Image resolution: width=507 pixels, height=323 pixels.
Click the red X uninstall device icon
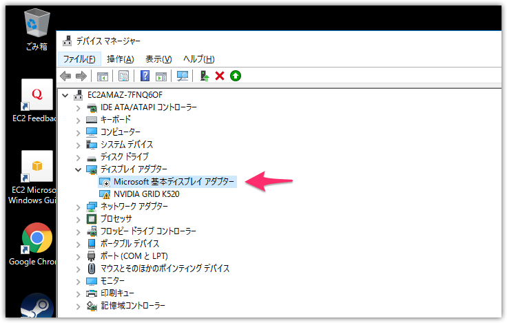tap(220, 76)
